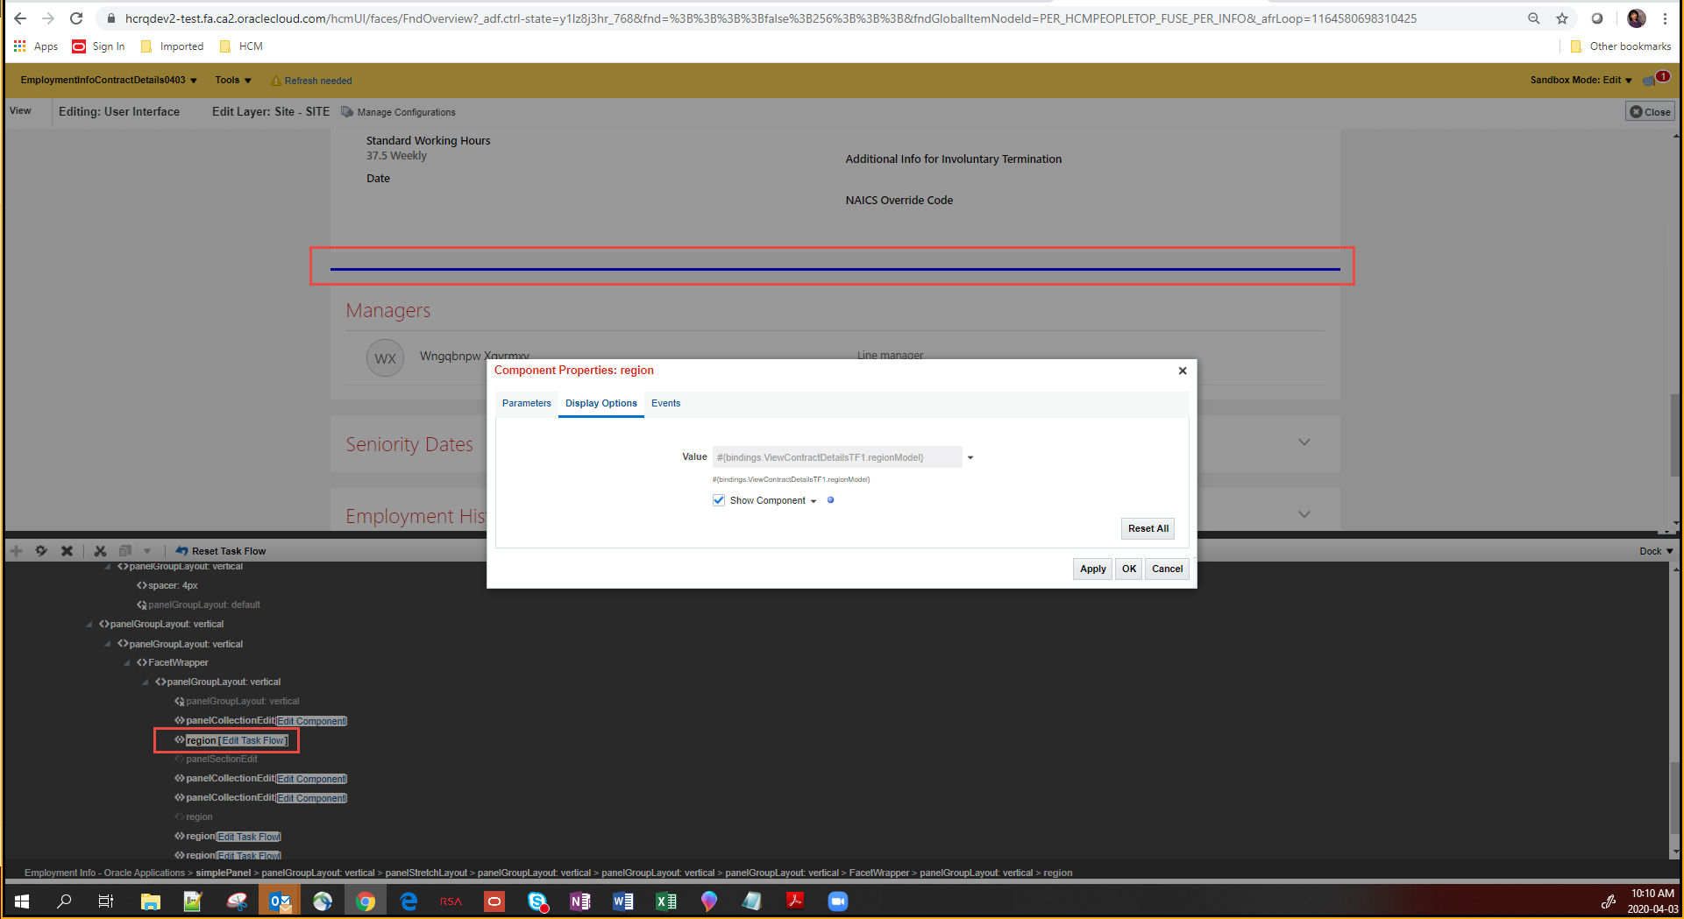Viewport: 1684px width, 919px height.
Task: Collapse the FacetWrapper tree node
Action: [x=127, y=663]
